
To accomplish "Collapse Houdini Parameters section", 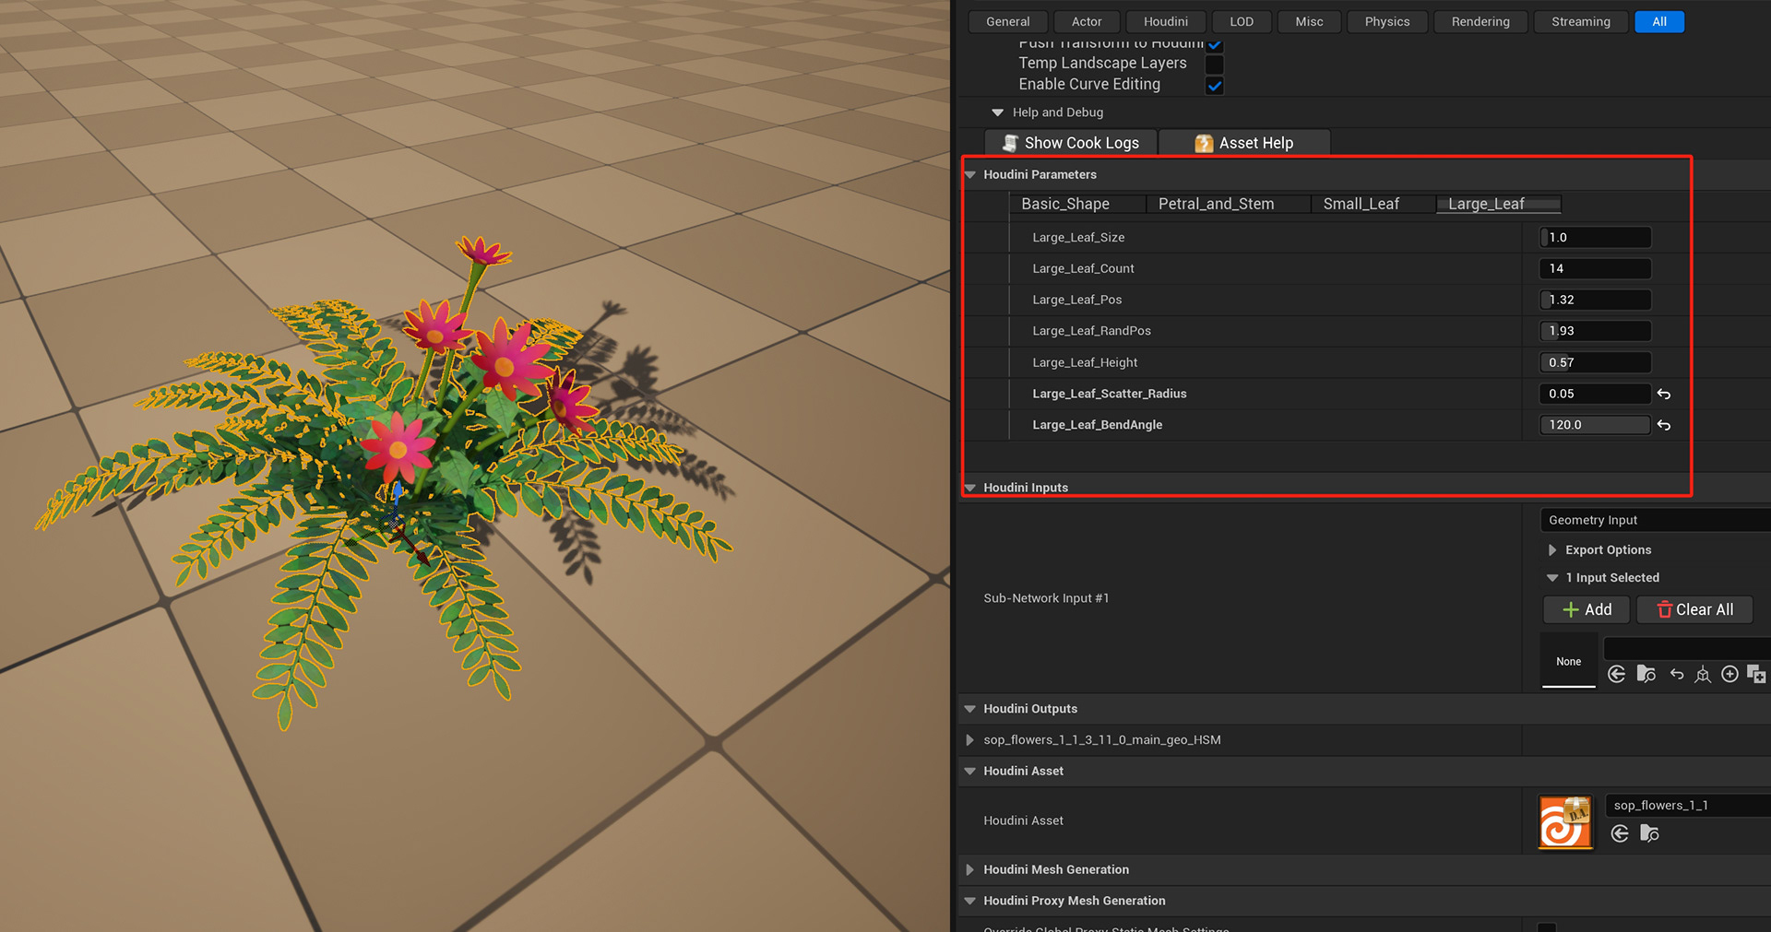I will pyautogui.click(x=970, y=174).
